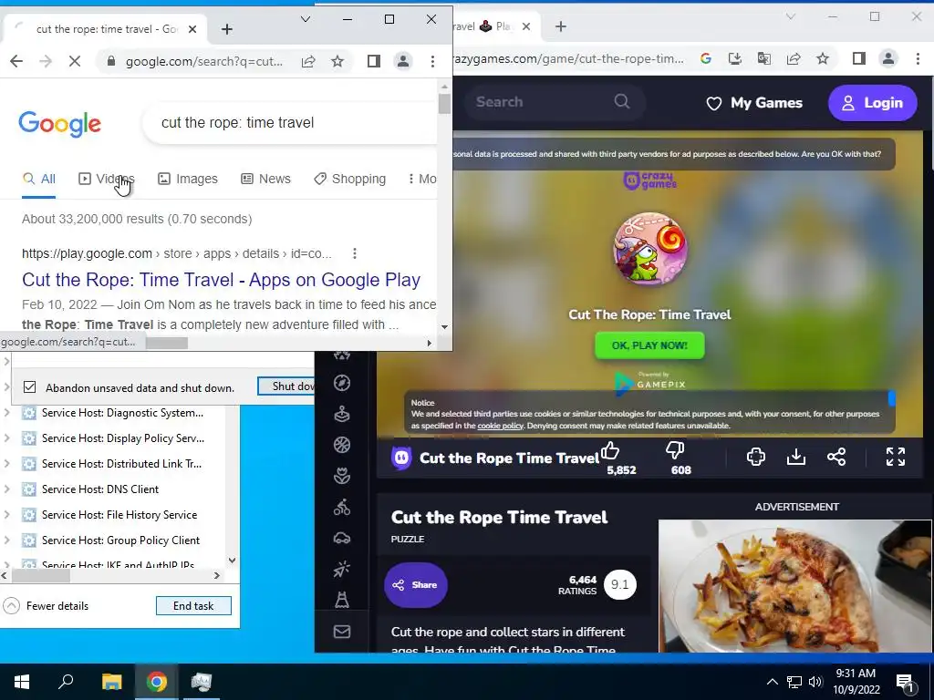Click the Google window's horizontal scrollbar thumb
This screenshot has width=934, height=700.
point(168,343)
